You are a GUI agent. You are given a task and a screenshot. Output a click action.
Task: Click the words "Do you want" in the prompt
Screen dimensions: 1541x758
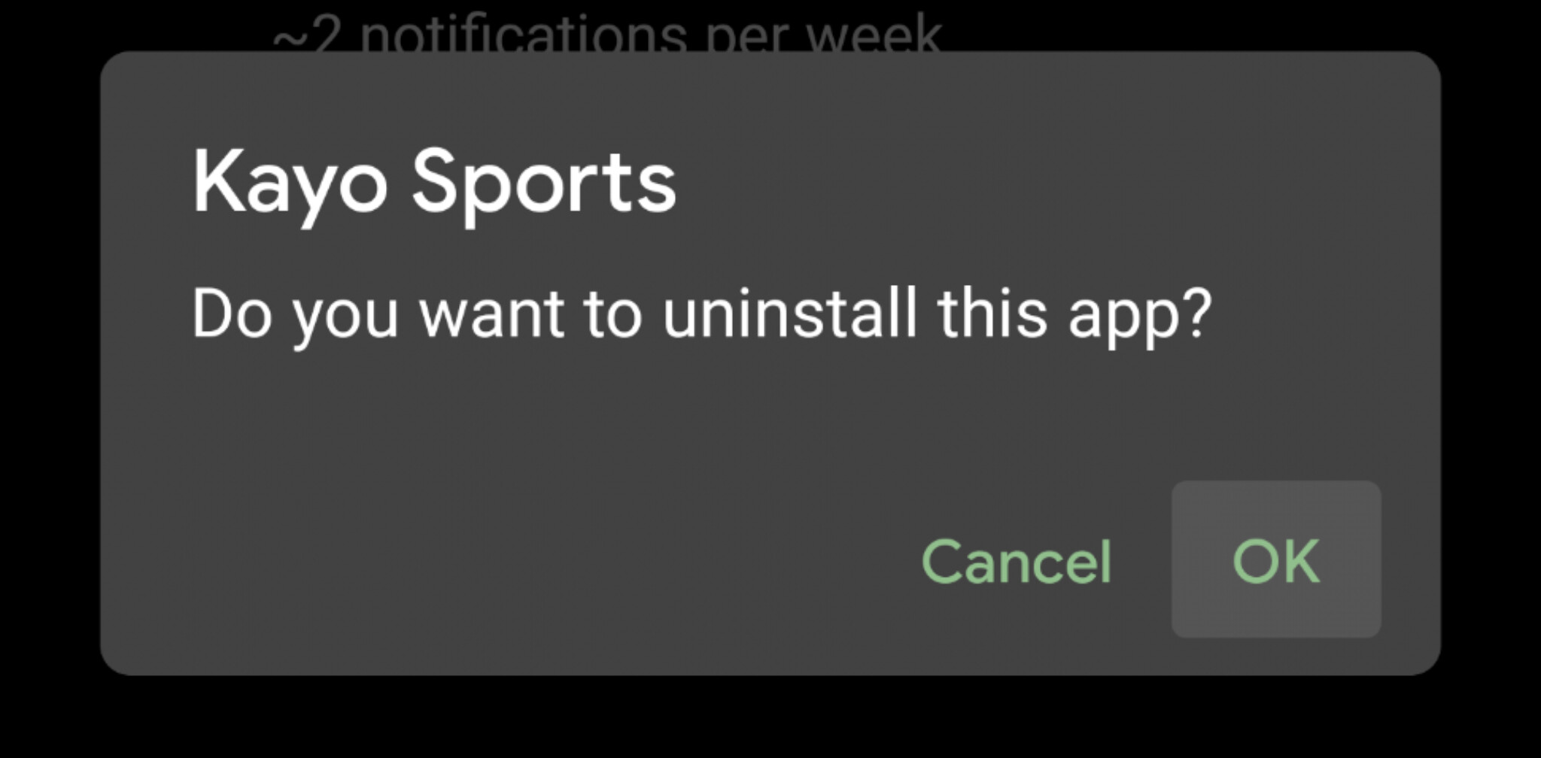378,316
